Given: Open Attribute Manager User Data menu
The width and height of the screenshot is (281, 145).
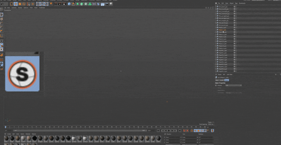Looking at the screenshot, I should pyautogui.click(x=229, y=74).
